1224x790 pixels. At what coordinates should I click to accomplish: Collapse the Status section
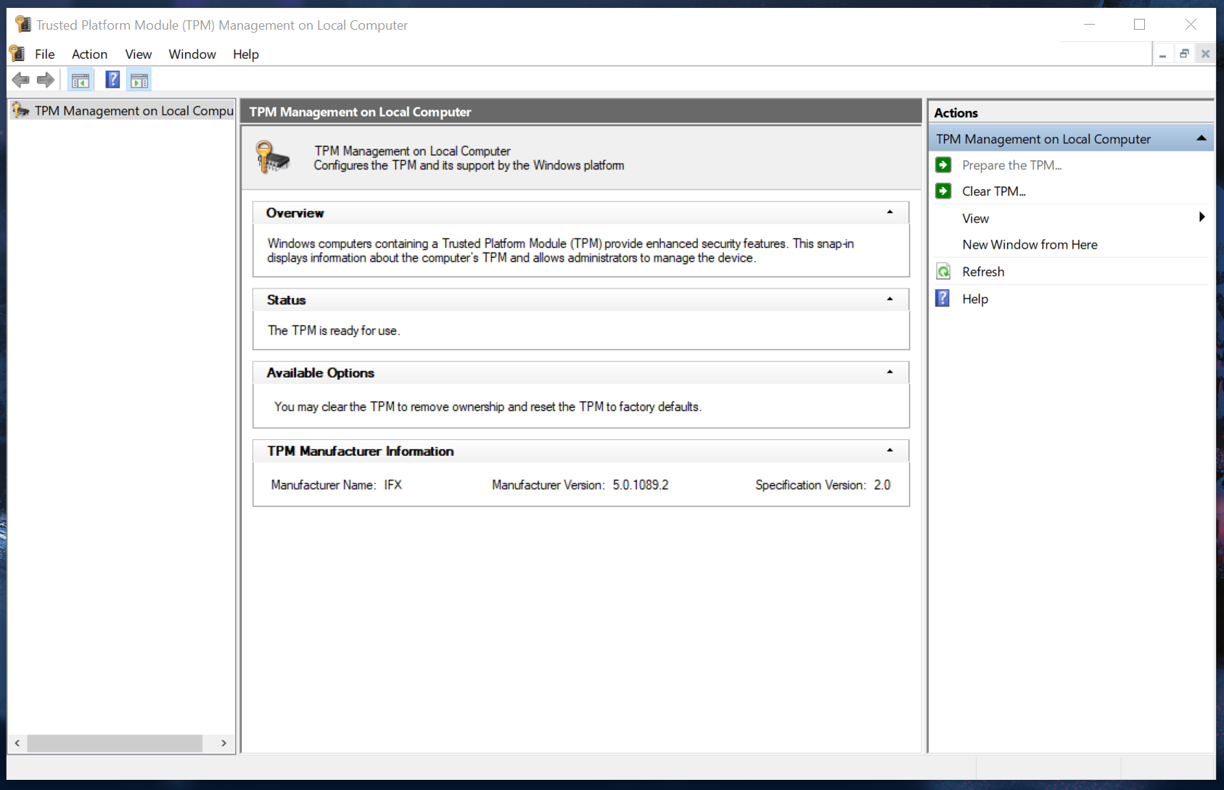(x=890, y=299)
